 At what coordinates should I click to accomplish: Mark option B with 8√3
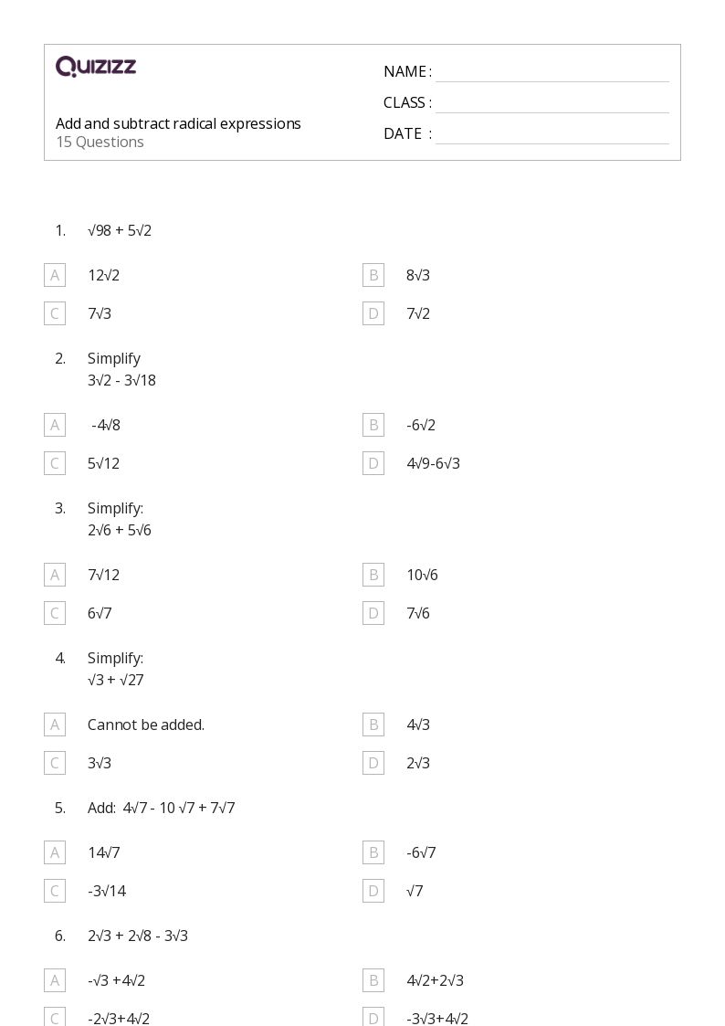373,275
